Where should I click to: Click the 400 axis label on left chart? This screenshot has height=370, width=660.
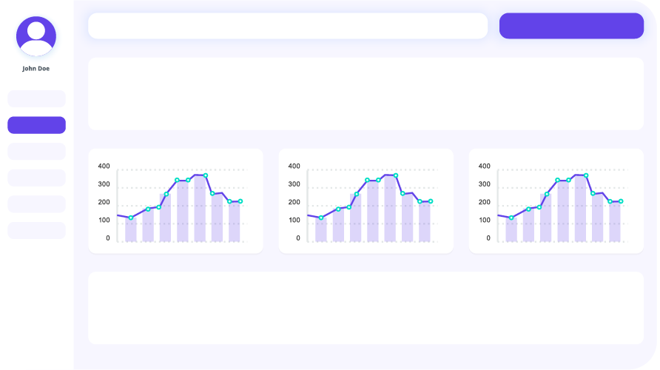(104, 166)
